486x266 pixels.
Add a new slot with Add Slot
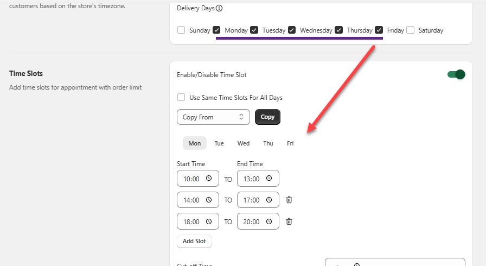coord(194,241)
